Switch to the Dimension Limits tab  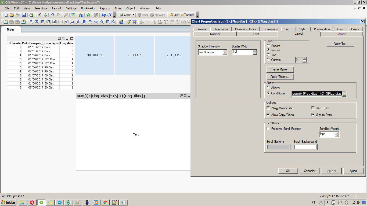click(245, 29)
